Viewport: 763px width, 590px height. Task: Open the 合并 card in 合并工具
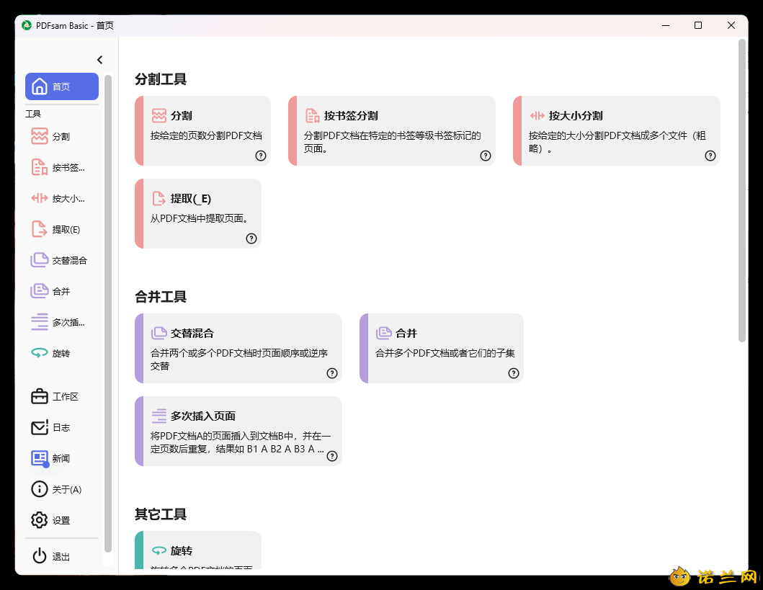[x=442, y=348]
